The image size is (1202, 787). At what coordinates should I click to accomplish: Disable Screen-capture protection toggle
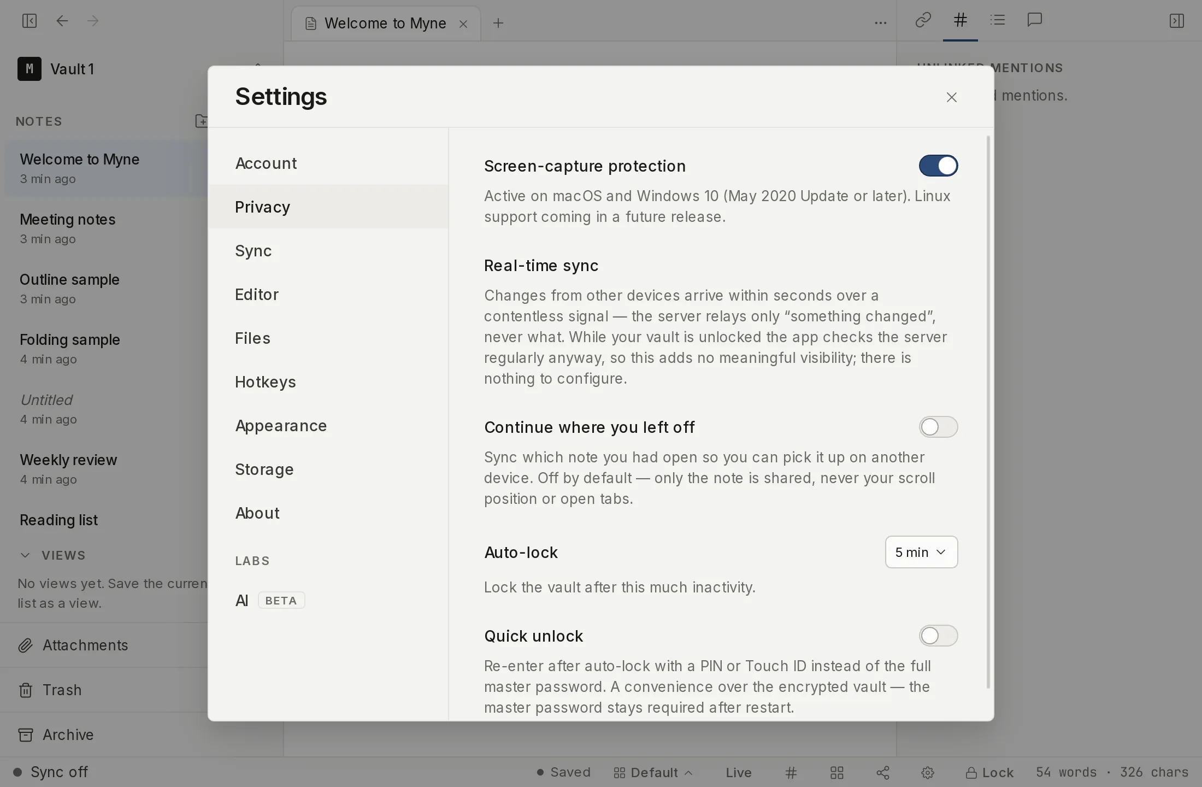coord(938,166)
